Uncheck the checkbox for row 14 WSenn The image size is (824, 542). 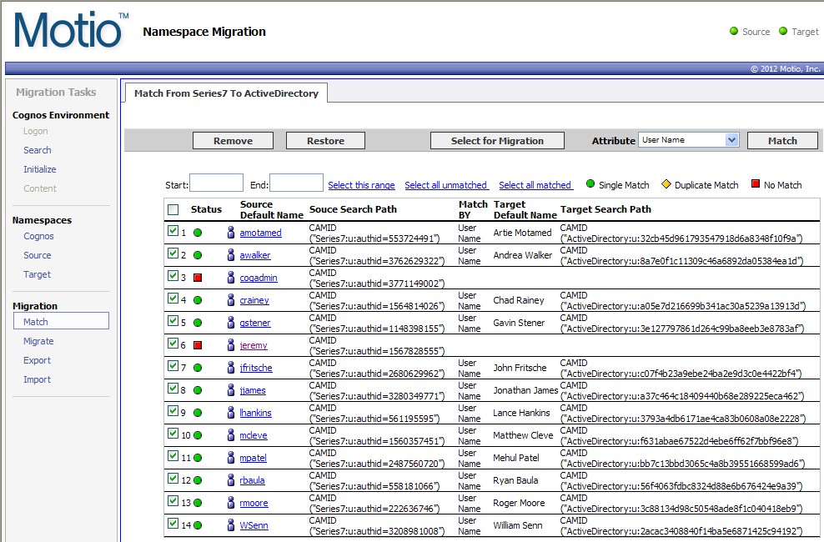[x=173, y=524]
